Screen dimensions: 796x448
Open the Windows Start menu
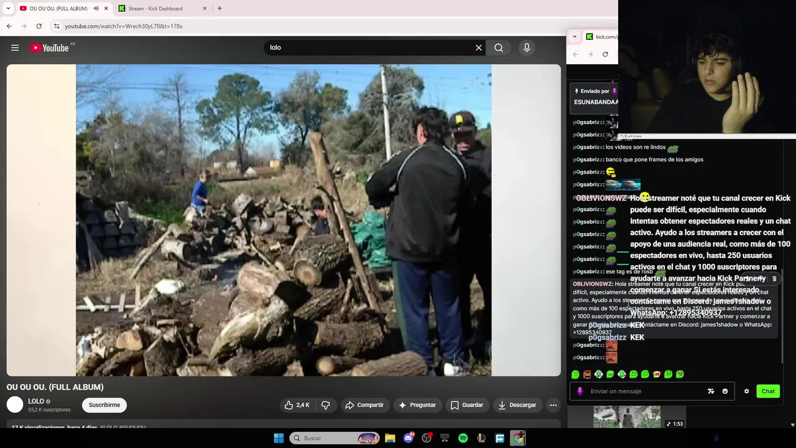[279, 438]
